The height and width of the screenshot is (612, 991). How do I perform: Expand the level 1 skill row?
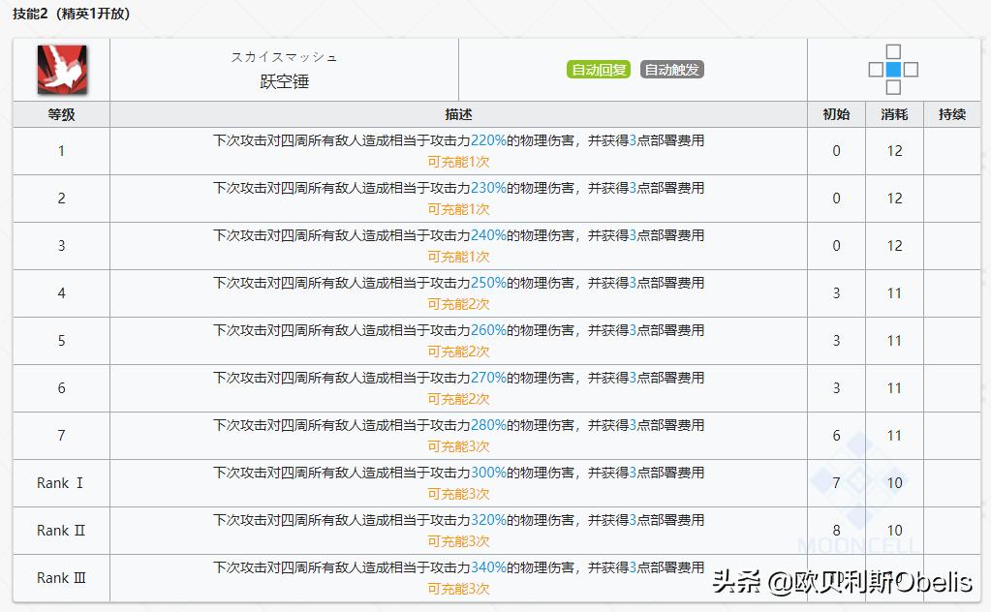click(60, 151)
